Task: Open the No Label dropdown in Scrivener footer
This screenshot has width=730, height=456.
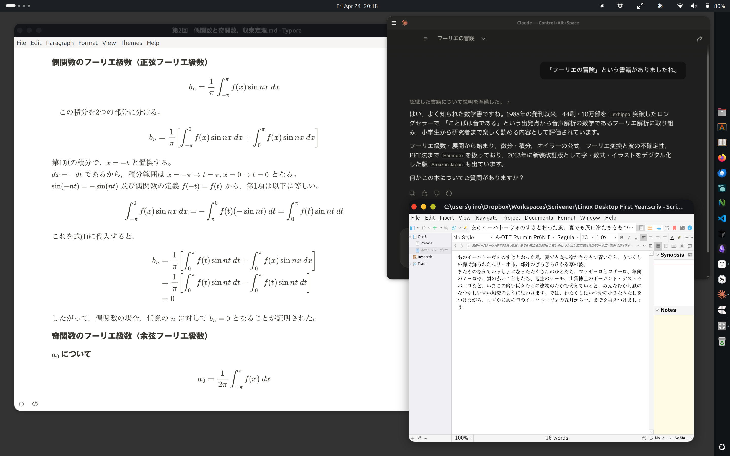Action: (x=663, y=438)
